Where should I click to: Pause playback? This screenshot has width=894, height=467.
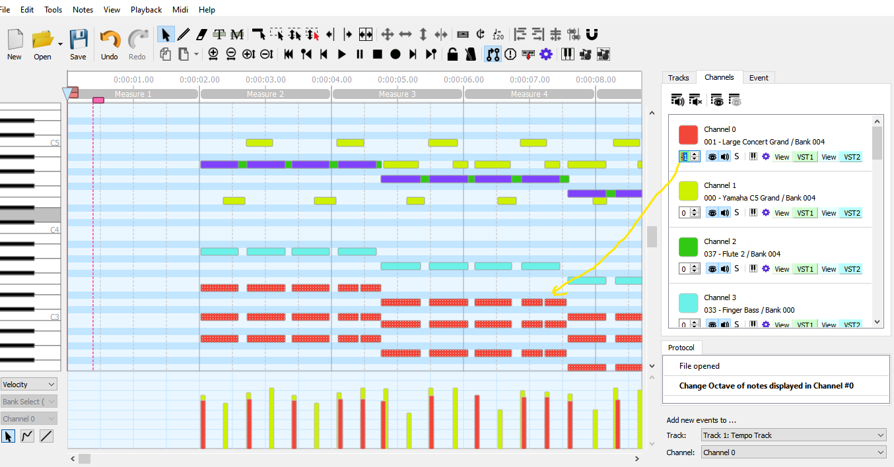point(360,54)
